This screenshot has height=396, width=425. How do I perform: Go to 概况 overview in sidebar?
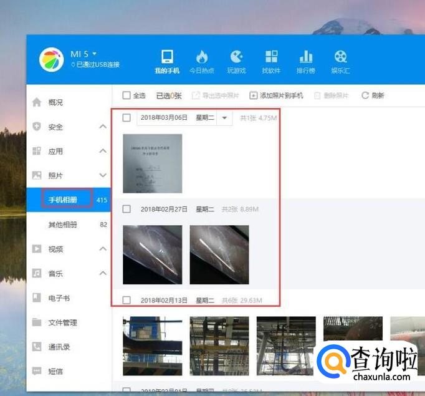(x=55, y=102)
